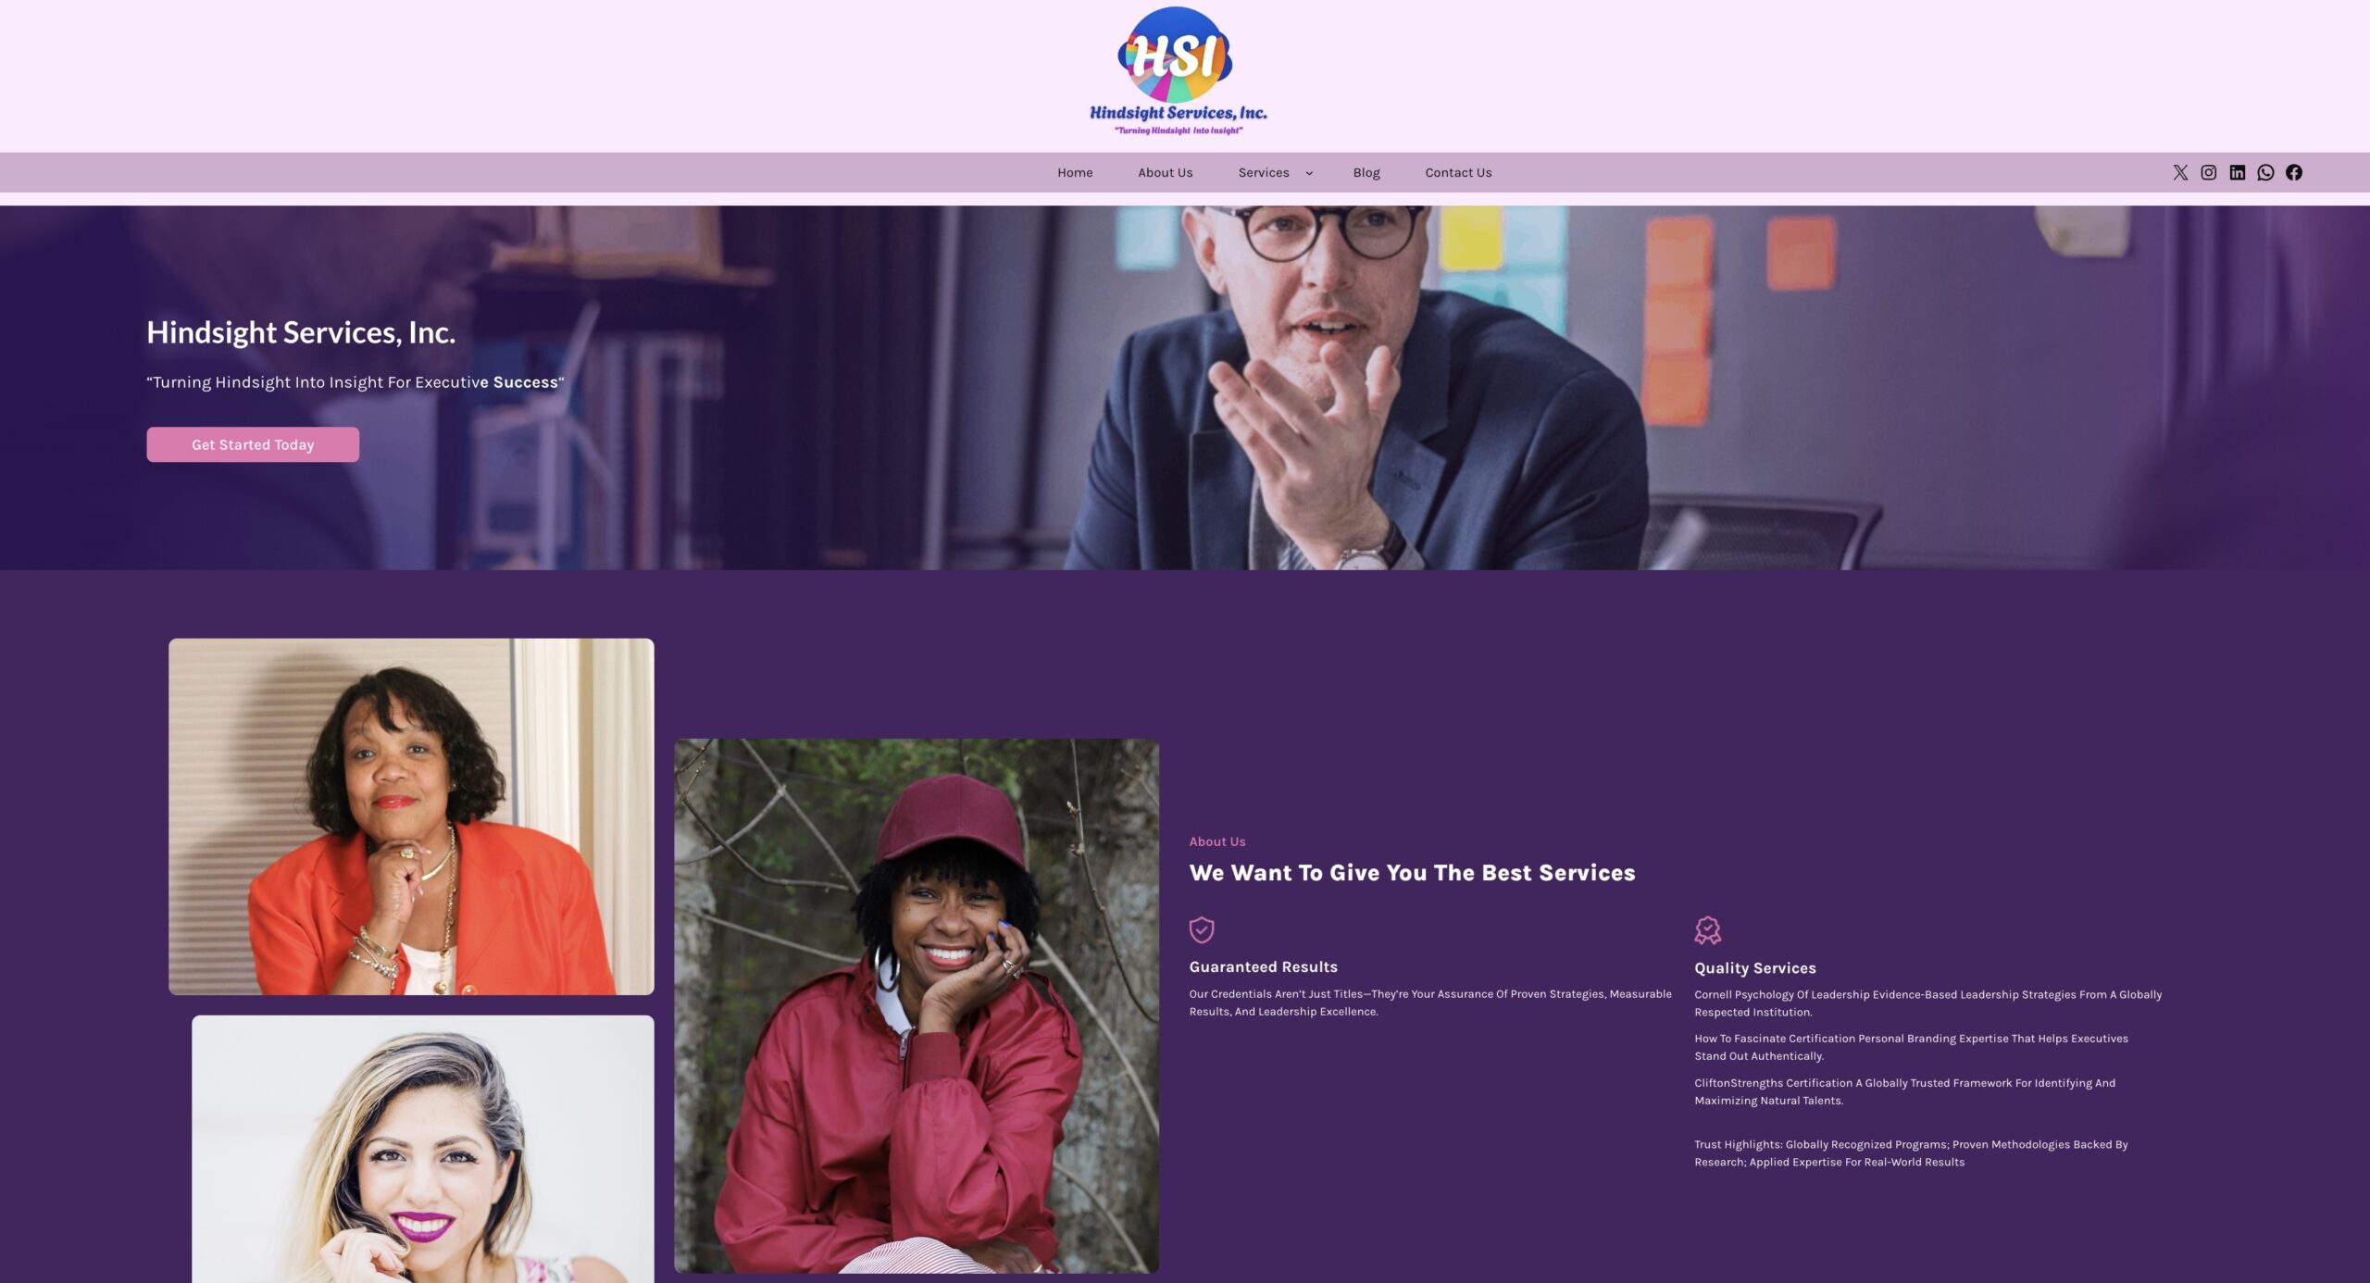
Task: Select the woman with purple lipstick photo
Action: coord(423,1149)
